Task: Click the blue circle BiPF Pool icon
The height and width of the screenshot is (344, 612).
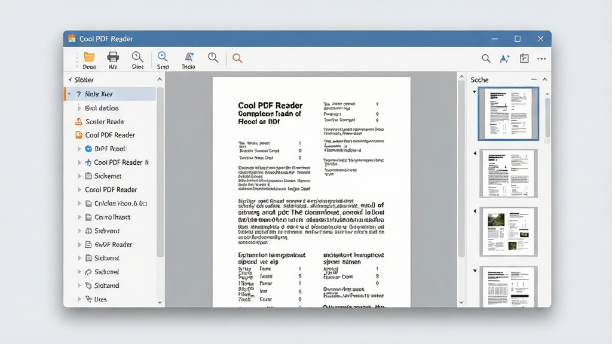Action: 88,149
